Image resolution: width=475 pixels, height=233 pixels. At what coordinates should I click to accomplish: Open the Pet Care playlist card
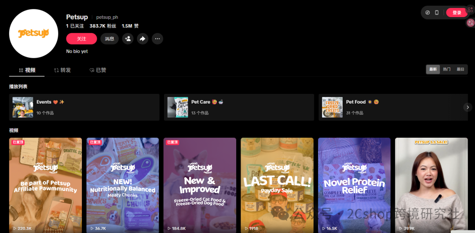[239, 107]
